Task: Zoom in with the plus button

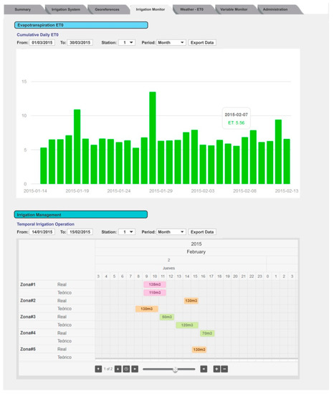Action: pos(216,369)
